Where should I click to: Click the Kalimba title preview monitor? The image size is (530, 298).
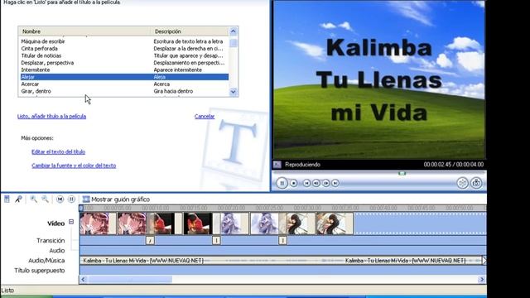(x=379, y=79)
